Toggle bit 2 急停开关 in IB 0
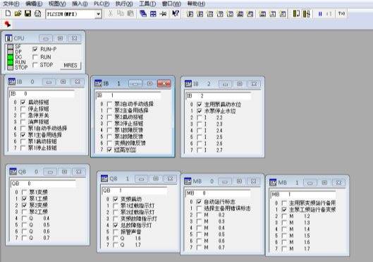The width and height of the screenshot is (373, 262). click(23, 115)
